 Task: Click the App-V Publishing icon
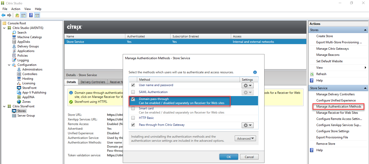pos(19,93)
